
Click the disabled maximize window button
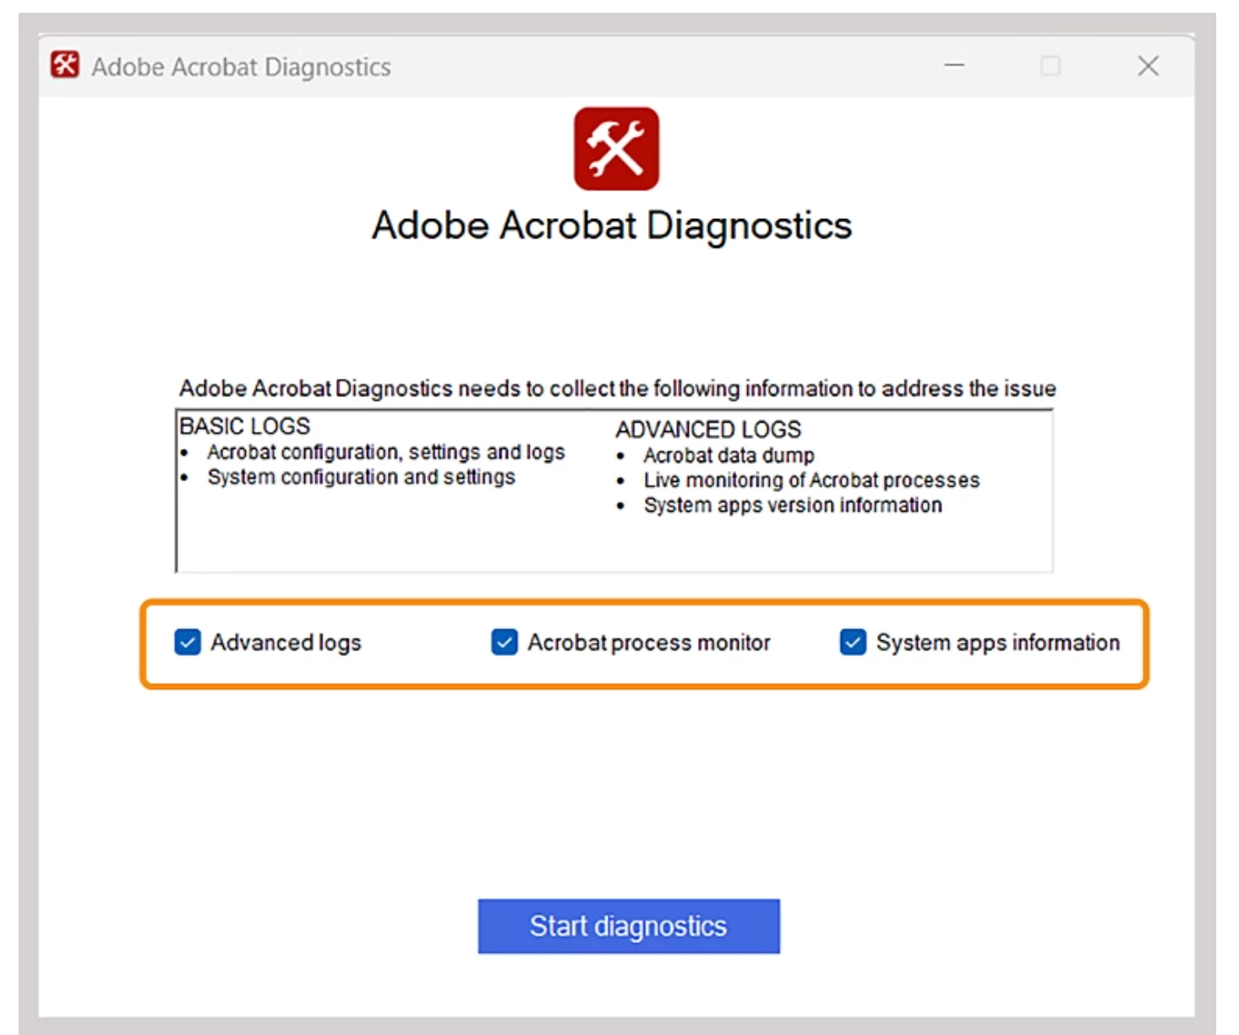click(x=1051, y=65)
